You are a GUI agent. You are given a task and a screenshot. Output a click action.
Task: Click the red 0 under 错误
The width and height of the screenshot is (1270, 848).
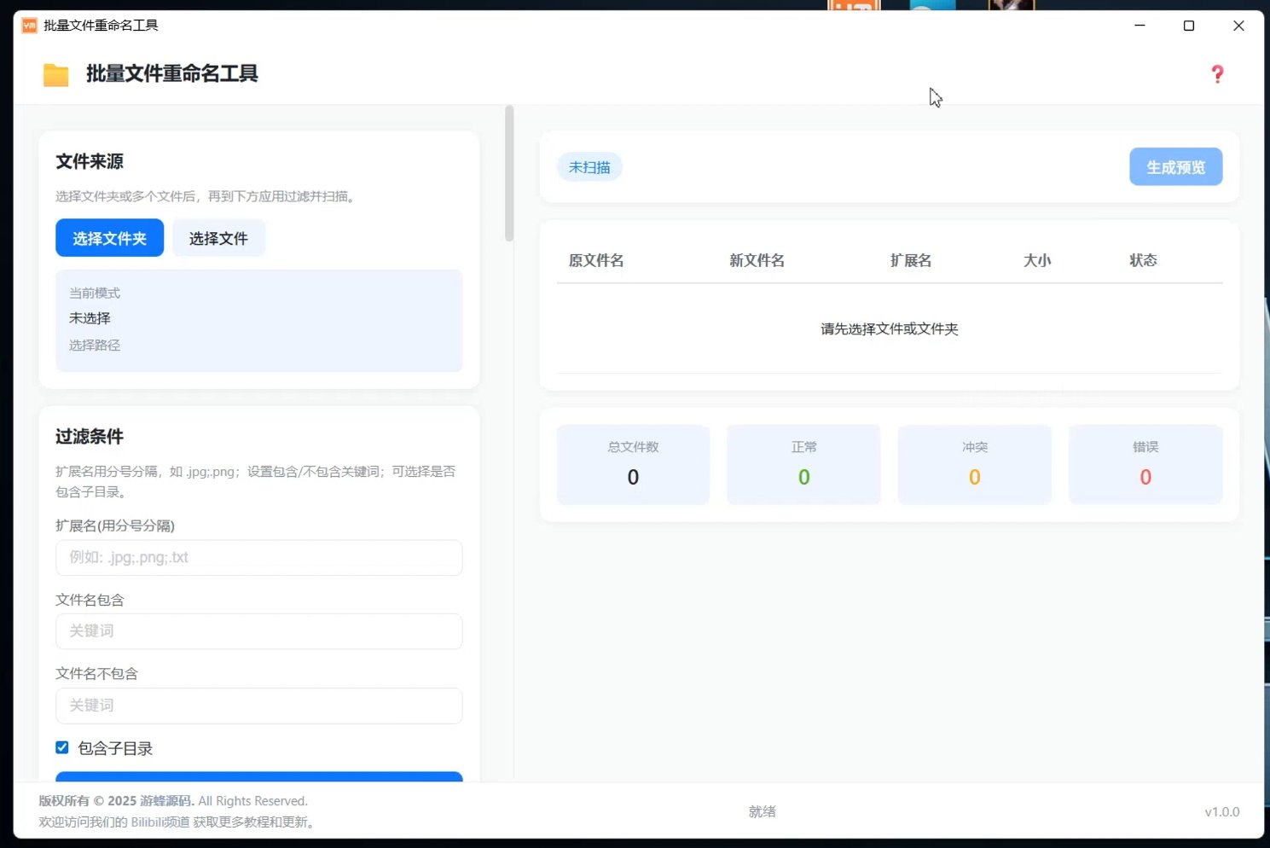click(x=1145, y=477)
